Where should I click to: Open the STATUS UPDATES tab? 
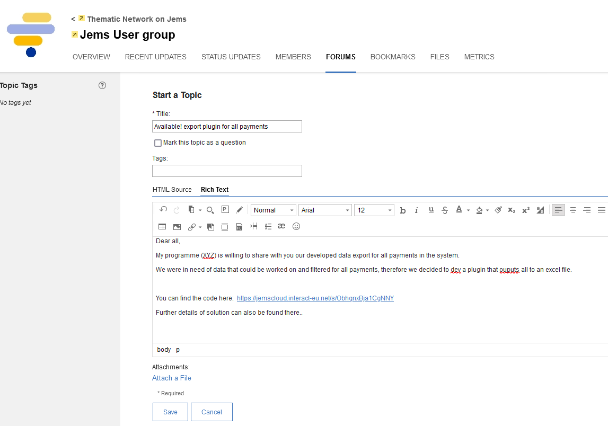pyautogui.click(x=231, y=57)
